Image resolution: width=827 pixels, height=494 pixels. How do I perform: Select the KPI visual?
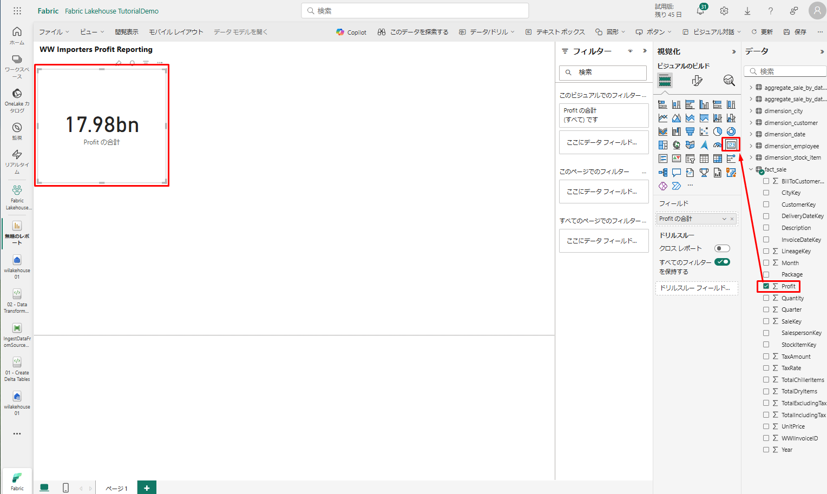[x=677, y=159]
